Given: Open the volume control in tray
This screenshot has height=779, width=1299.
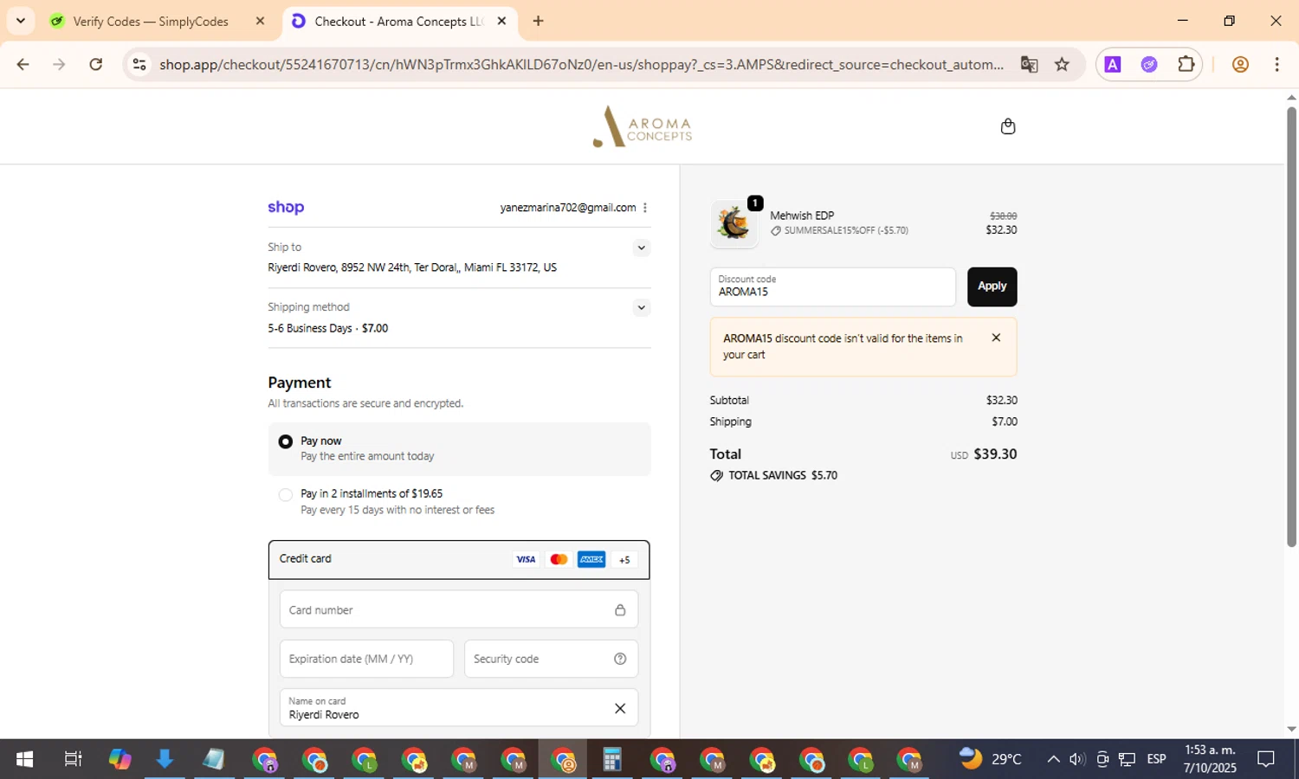Looking at the screenshot, I should point(1076,759).
